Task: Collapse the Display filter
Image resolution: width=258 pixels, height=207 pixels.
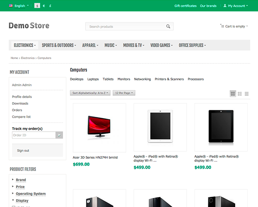Action: pos(22,201)
